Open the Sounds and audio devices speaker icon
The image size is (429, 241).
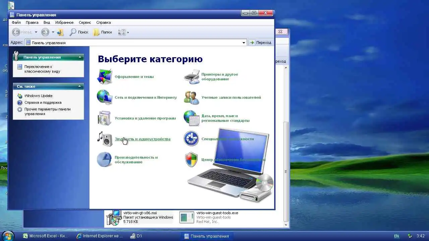point(104,139)
